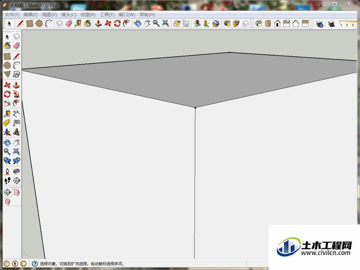Image resolution: width=360 pixels, height=270 pixels.
Task: Activate the Orbit tool in the top toolbar
Action: (x=138, y=23)
